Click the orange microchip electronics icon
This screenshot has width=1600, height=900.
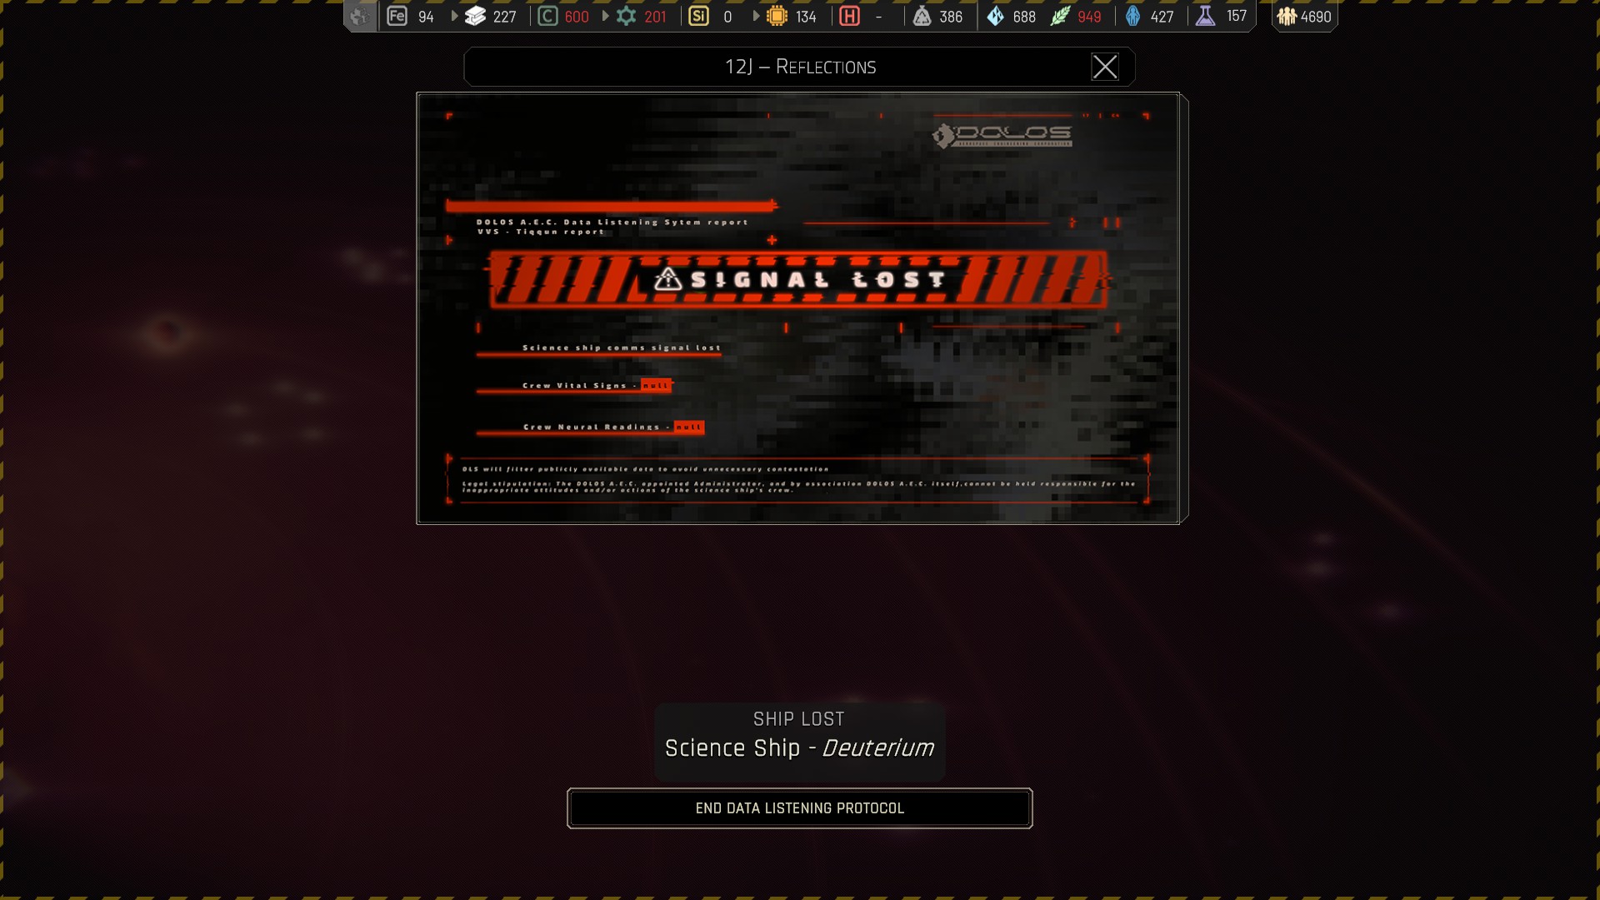[x=777, y=16]
